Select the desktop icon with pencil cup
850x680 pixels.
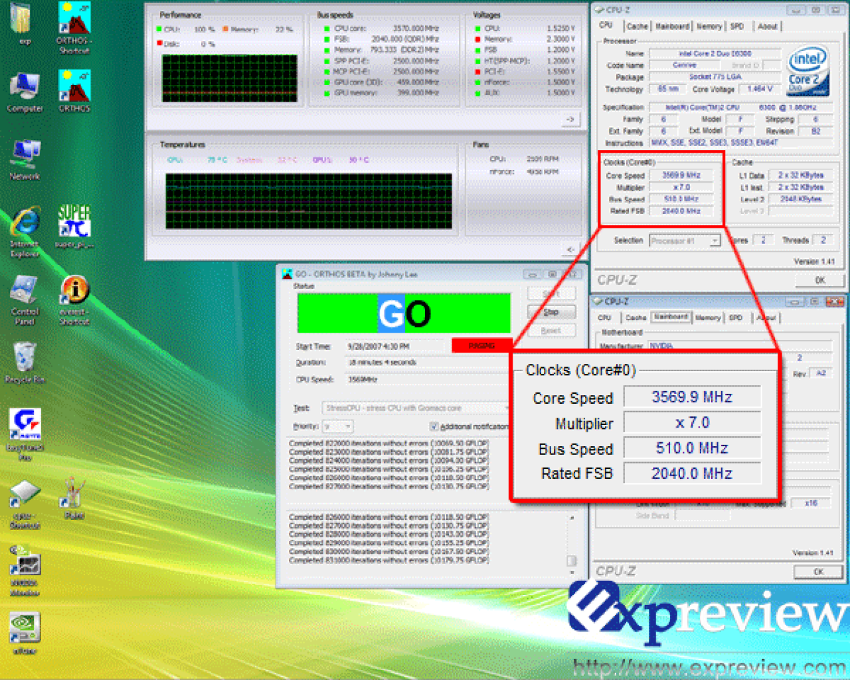[x=74, y=498]
